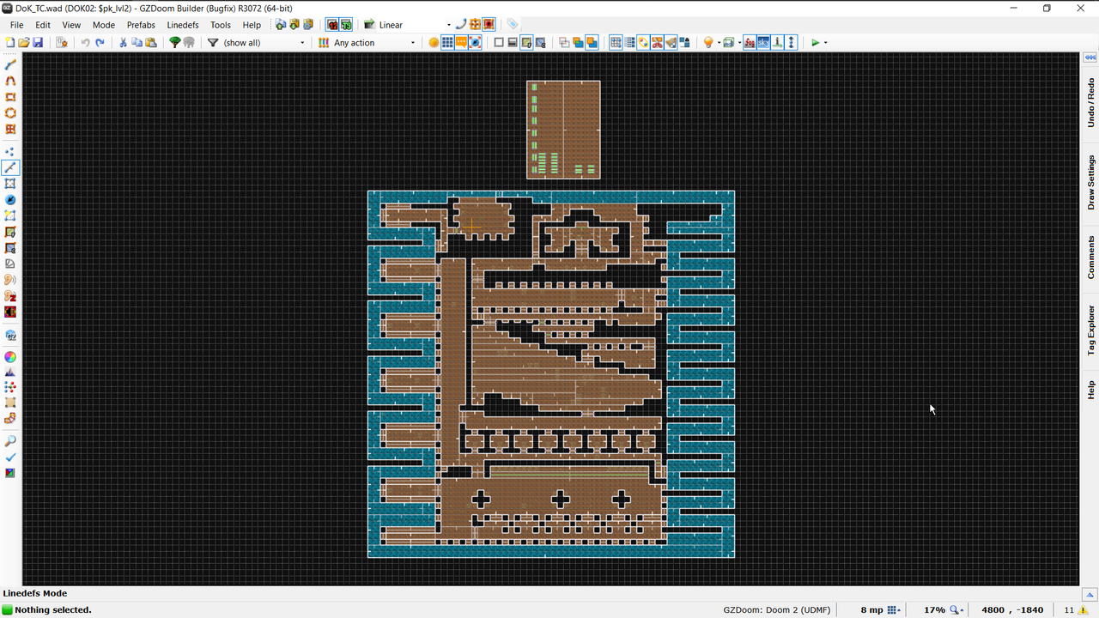Open the Linedefs menu
Screen dimensions: 1099x618
click(x=183, y=25)
